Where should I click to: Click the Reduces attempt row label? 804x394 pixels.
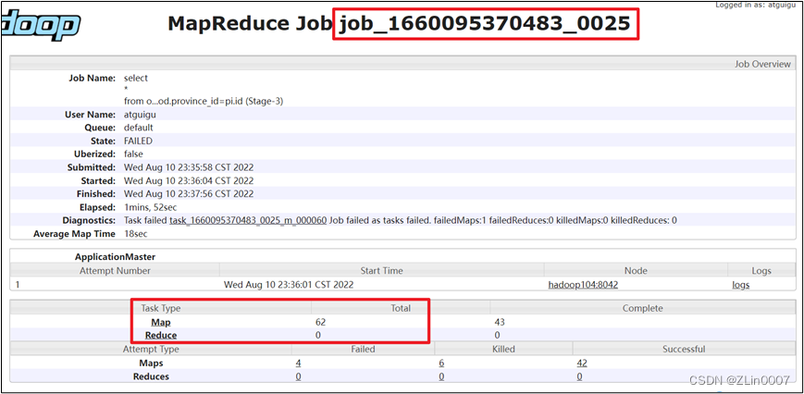[x=151, y=376]
